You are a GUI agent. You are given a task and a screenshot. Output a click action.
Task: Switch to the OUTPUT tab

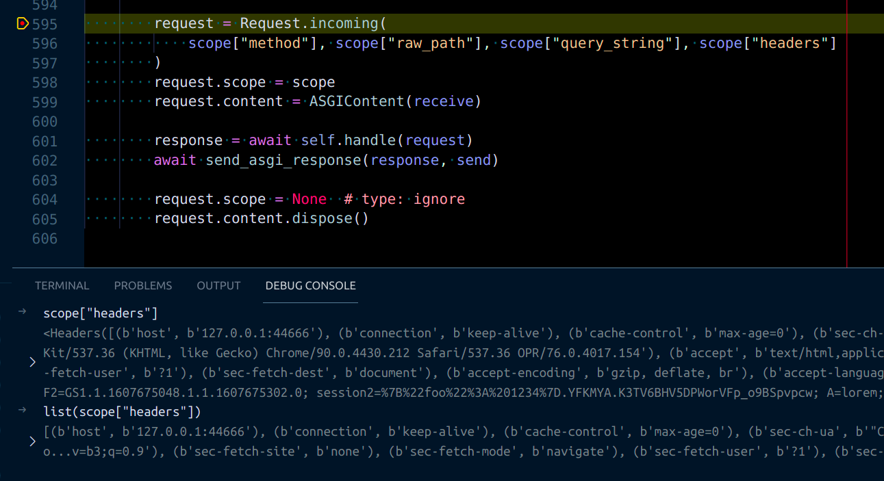(218, 286)
